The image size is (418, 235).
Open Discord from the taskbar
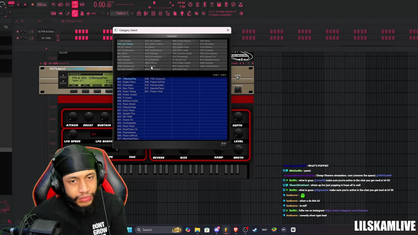tap(217, 230)
